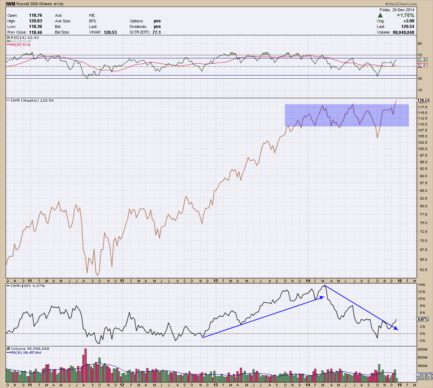Click the 62.43 RSI axis value tag
Viewport: 433px width, 388px height.
pos(422,60)
